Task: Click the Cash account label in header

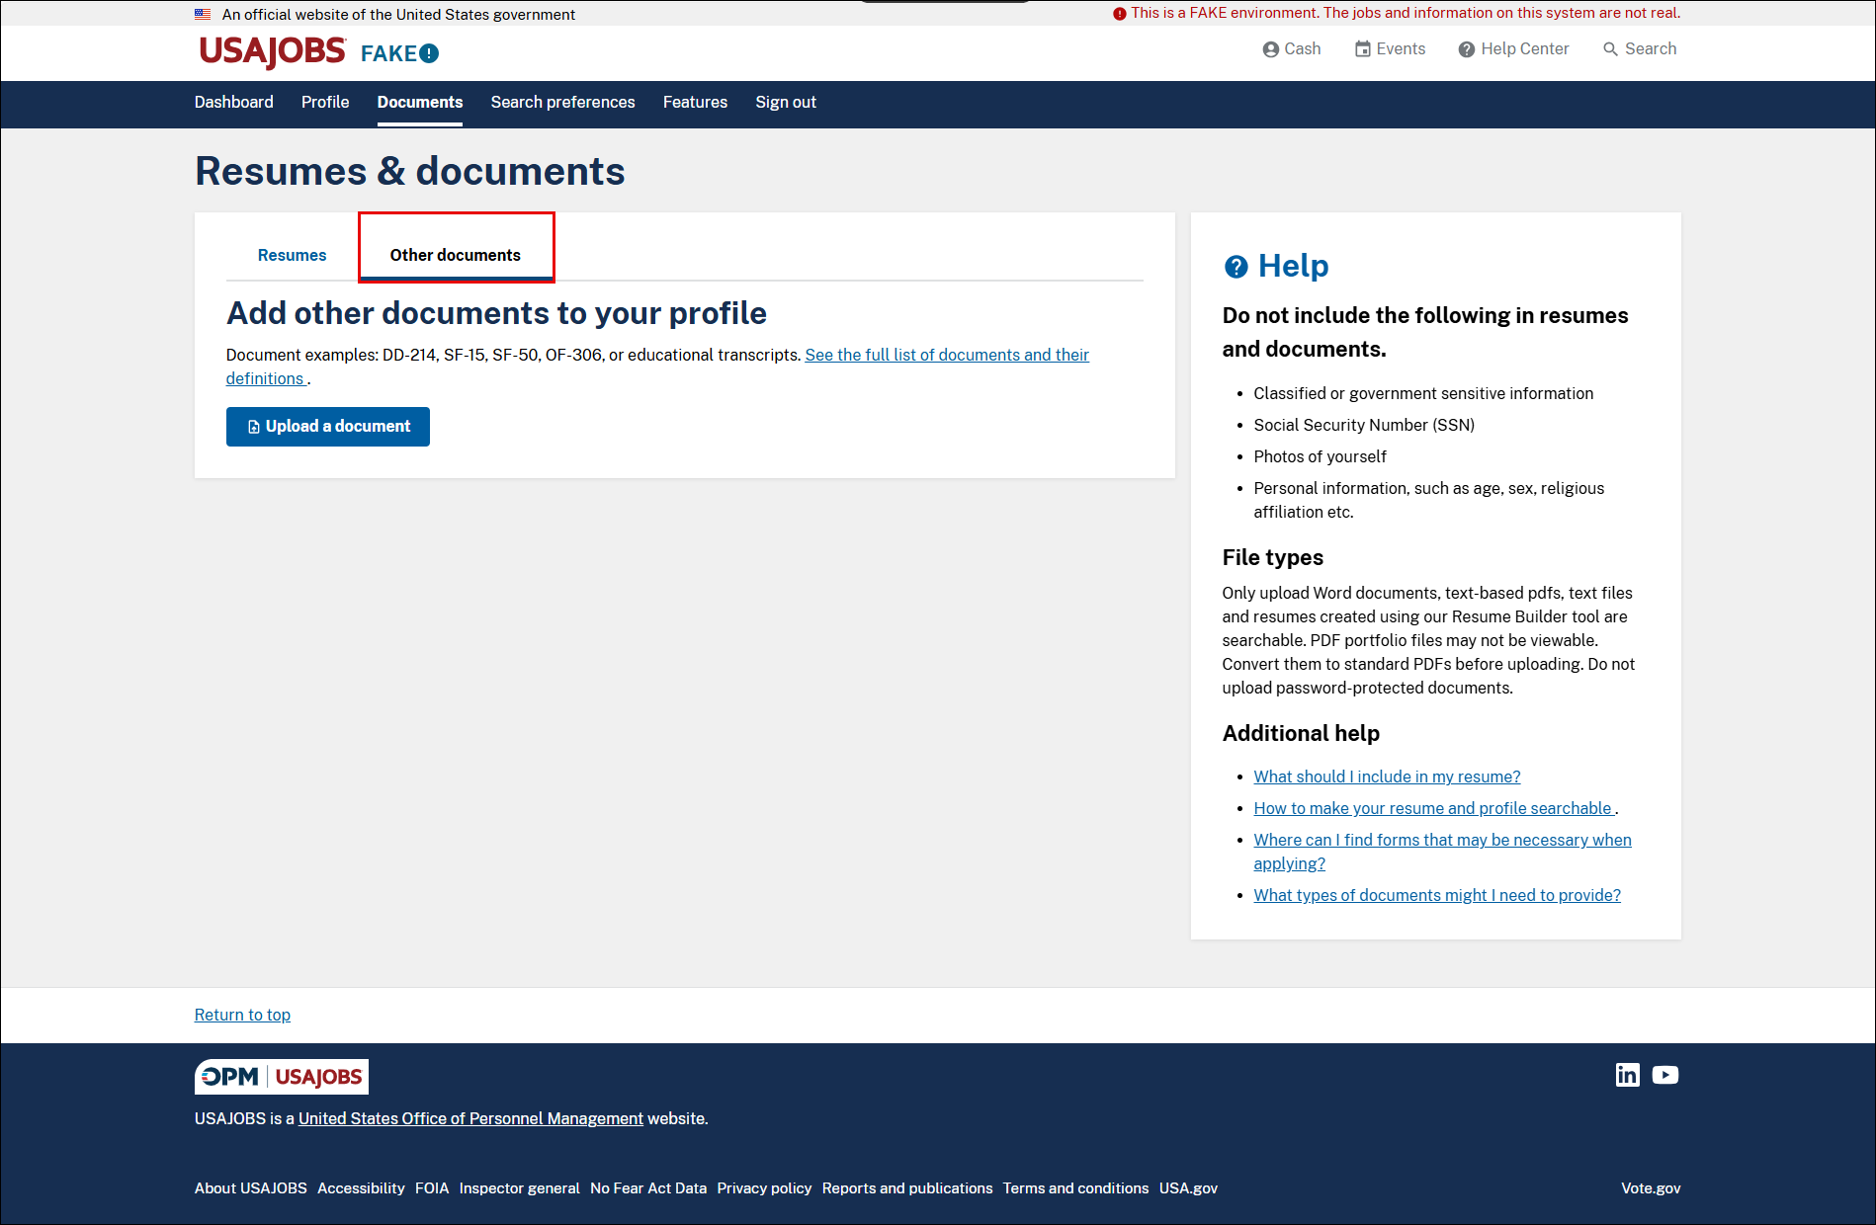Action: click(1303, 49)
